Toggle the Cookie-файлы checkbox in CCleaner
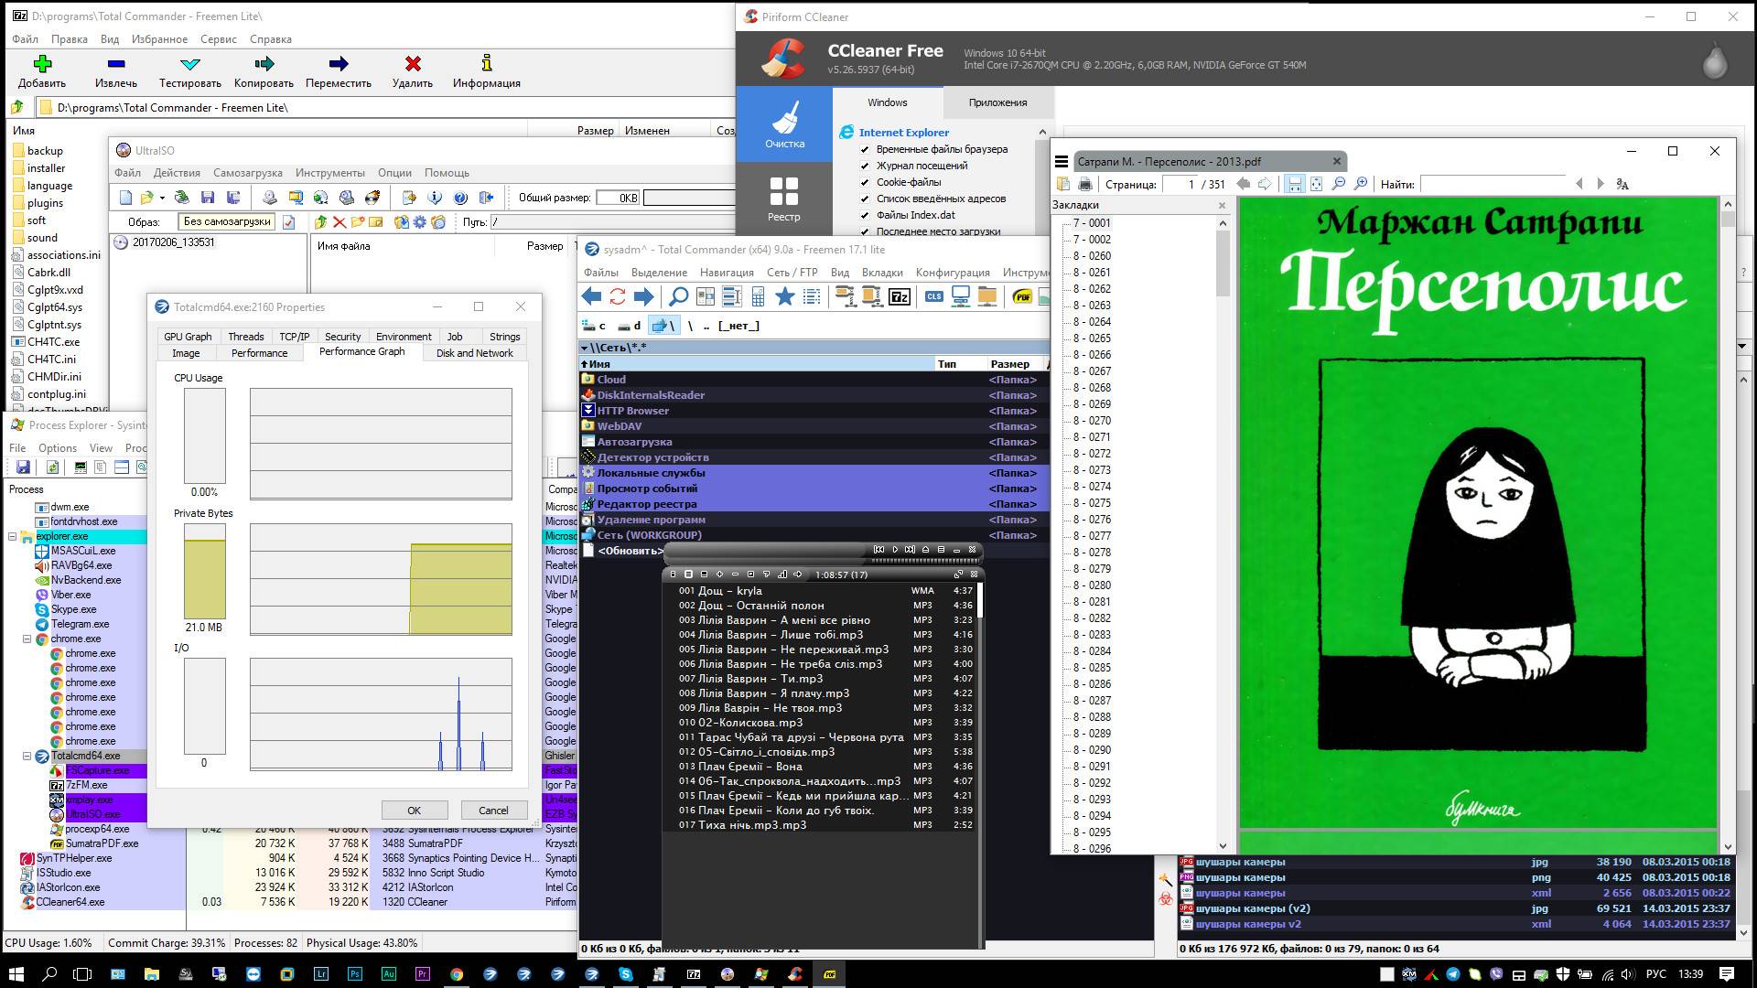This screenshot has height=988, width=1757. pyautogui.click(x=865, y=182)
